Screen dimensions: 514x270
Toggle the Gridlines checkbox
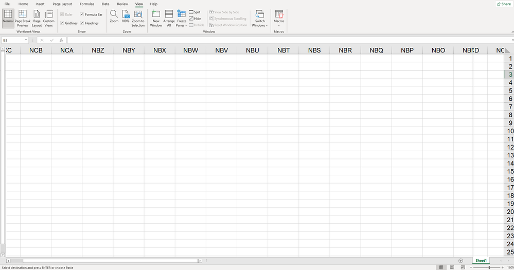(62, 23)
